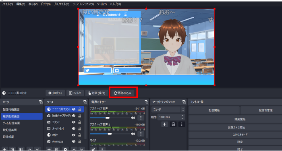Open source properties gear in Sources toolbar
This screenshot has height=151, width=282.
coord(65,149)
